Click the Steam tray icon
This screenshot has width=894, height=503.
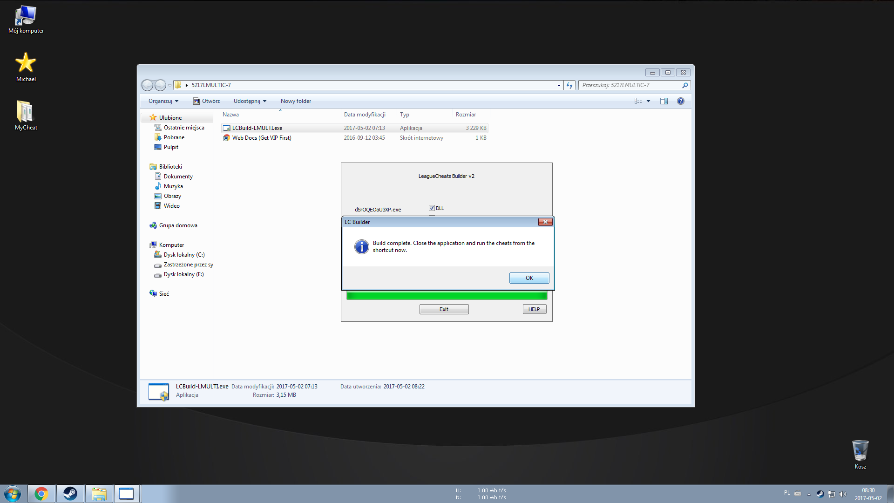(x=820, y=494)
